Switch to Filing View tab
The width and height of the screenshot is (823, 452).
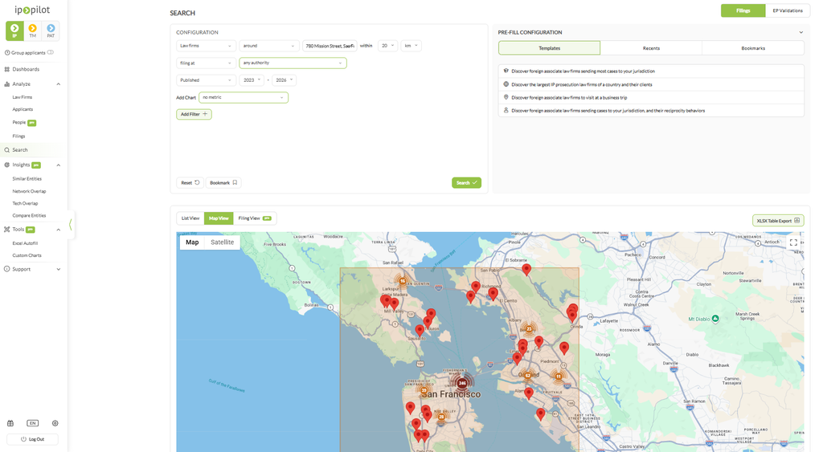pos(255,218)
